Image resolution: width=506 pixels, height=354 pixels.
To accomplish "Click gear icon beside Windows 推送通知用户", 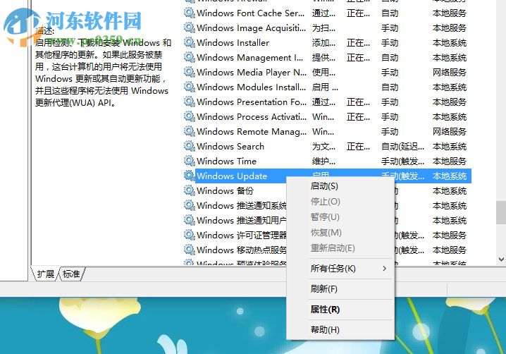I will (190, 220).
